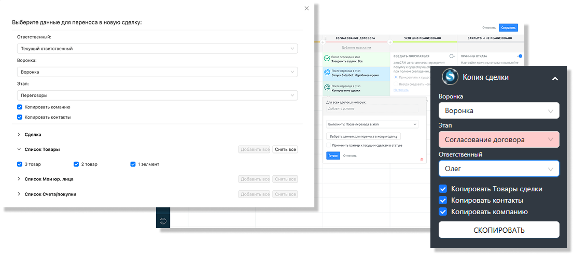
Task: Click the СКОПИРОВАТЬ button
Action: coord(499,230)
